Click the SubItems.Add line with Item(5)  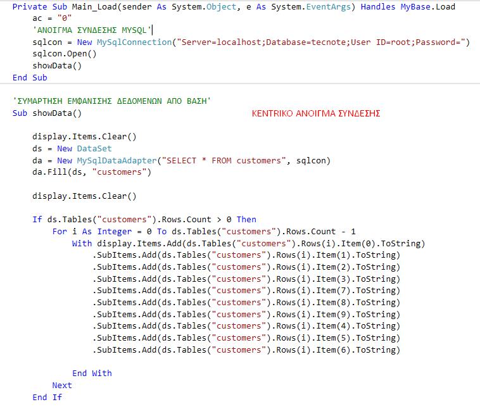point(246,338)
